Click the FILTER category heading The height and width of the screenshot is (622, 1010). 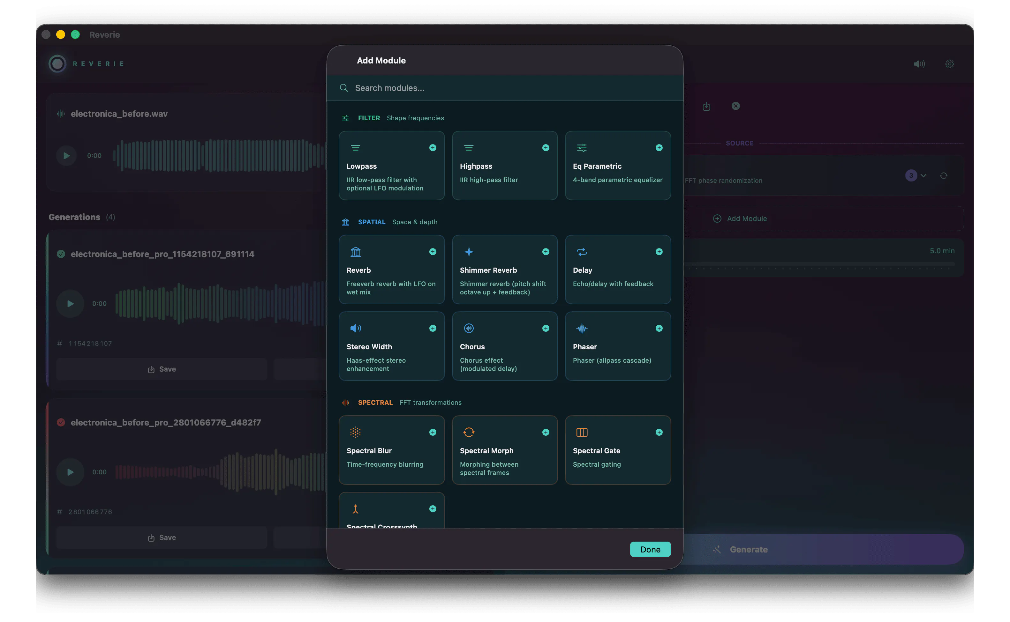[369, 118]
